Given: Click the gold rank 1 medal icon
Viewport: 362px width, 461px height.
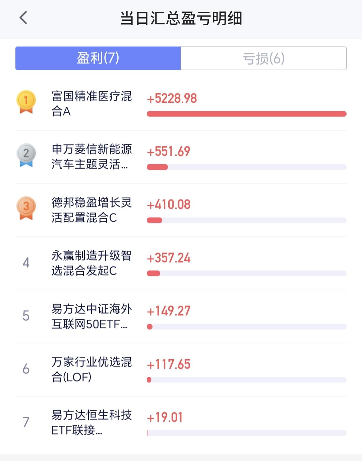Looking at the screenshot, I should (x=26, y=102).
